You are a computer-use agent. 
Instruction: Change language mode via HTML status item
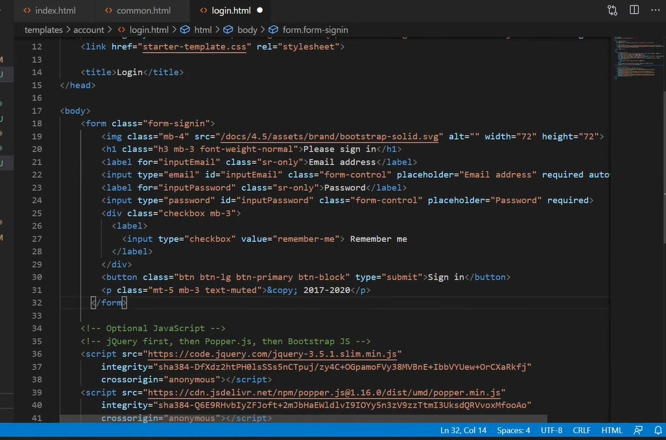(x=611, y=431)
